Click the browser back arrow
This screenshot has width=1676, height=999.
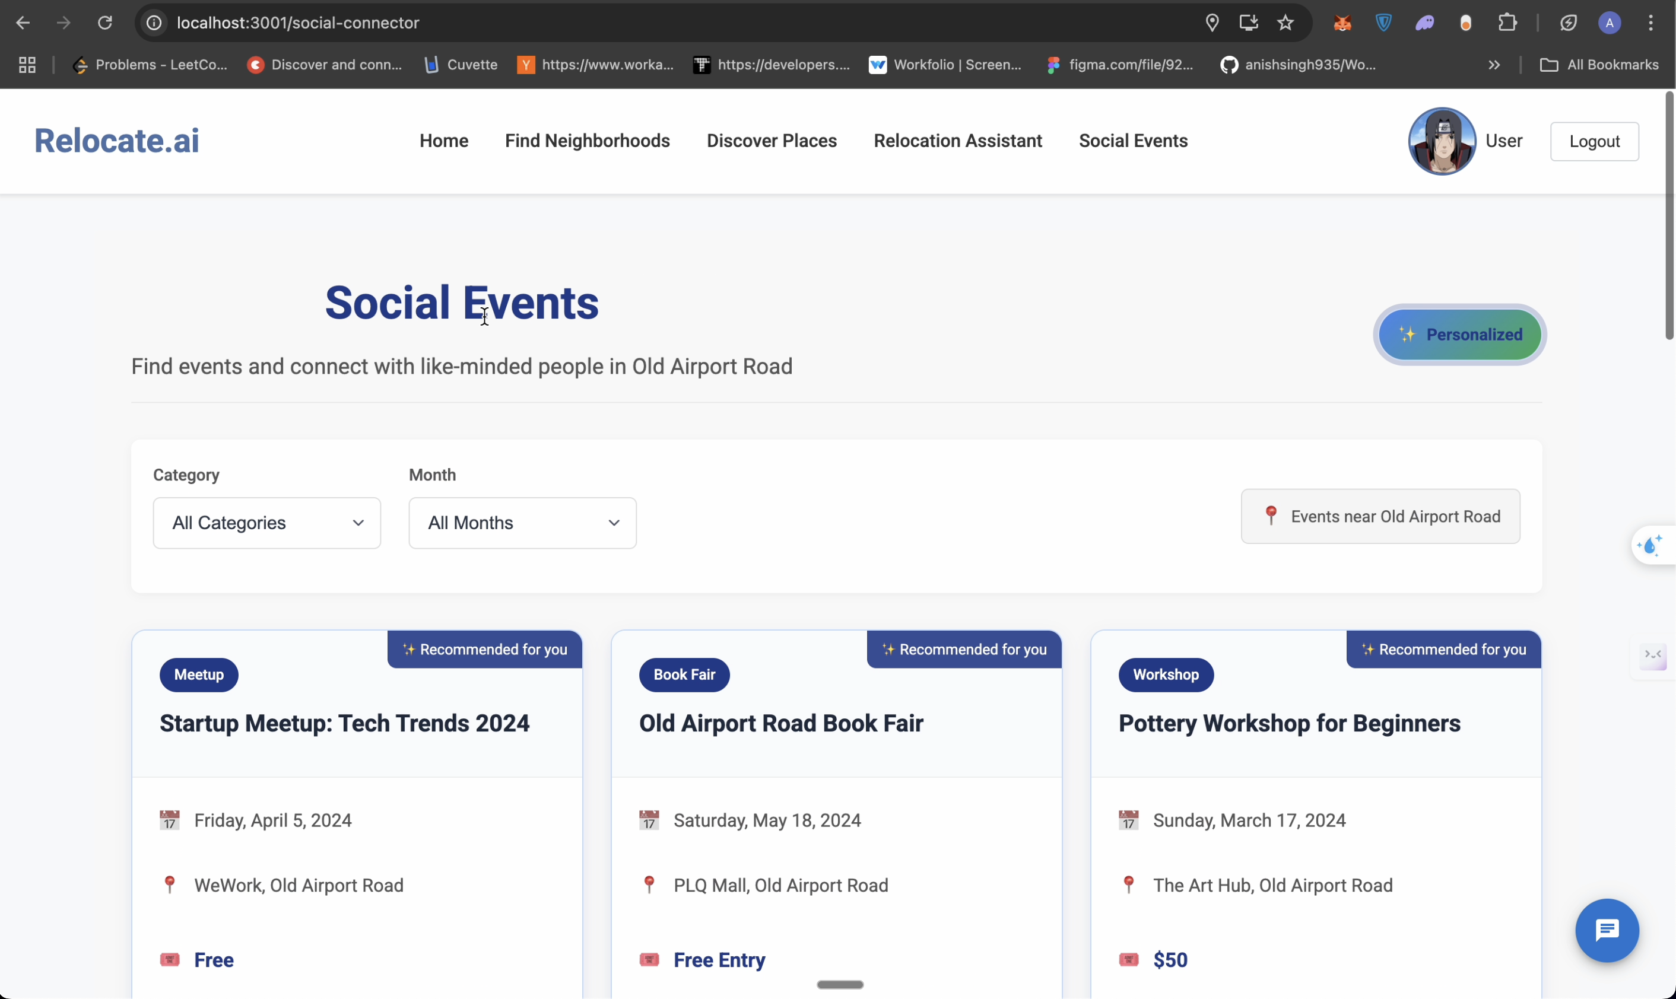pos(23,23)
